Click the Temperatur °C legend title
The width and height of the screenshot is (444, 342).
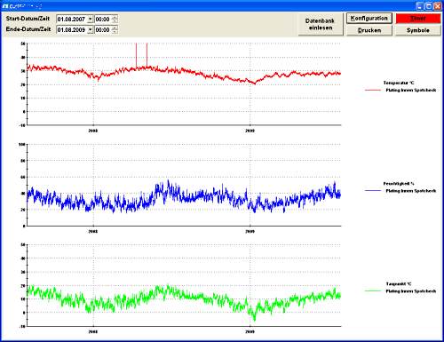(x=399, y=83)
